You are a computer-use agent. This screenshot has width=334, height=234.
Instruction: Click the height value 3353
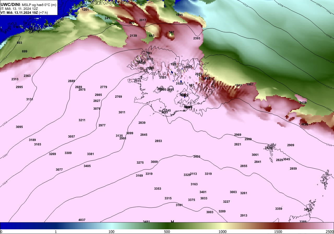[158, 189]
